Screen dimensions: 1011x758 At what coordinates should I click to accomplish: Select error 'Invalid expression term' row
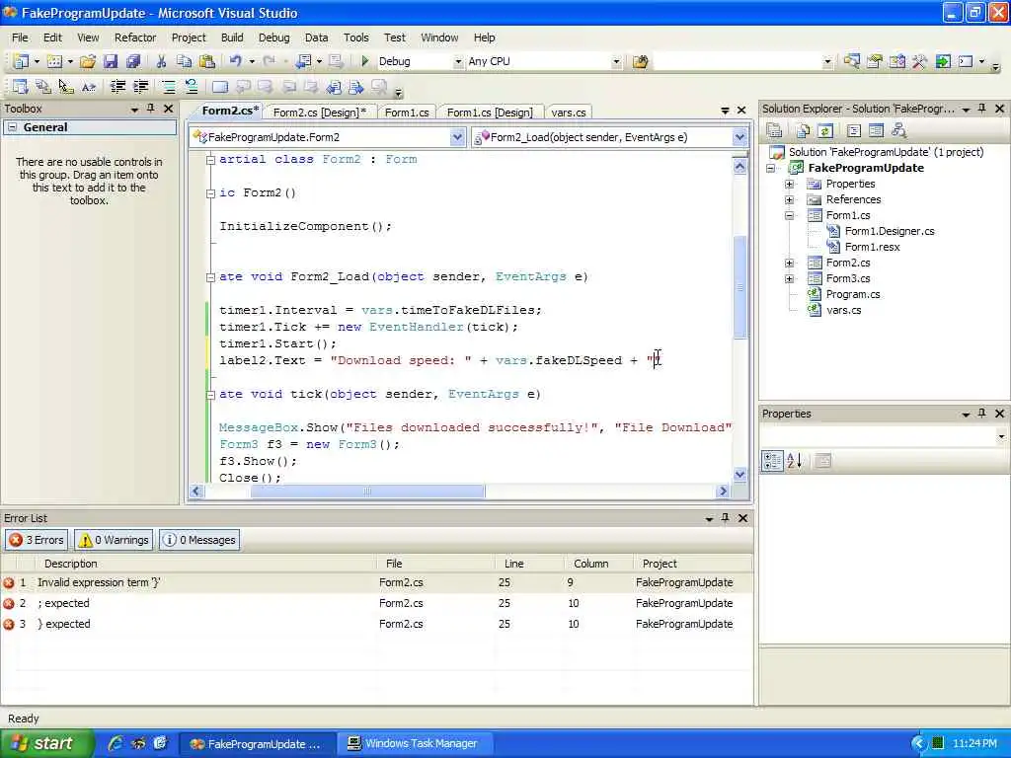[x=376, y=582]
